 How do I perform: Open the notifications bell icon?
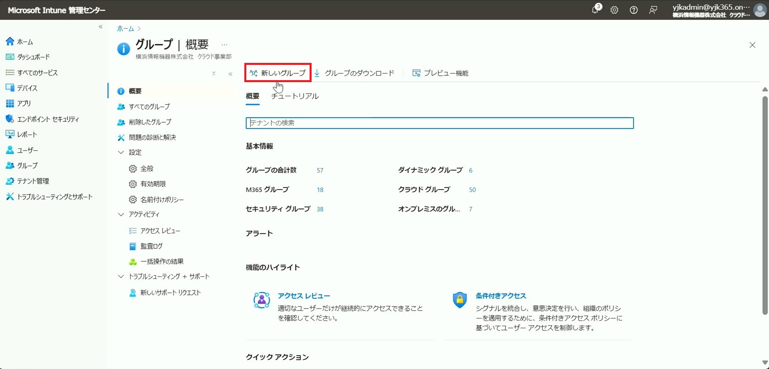595,10
